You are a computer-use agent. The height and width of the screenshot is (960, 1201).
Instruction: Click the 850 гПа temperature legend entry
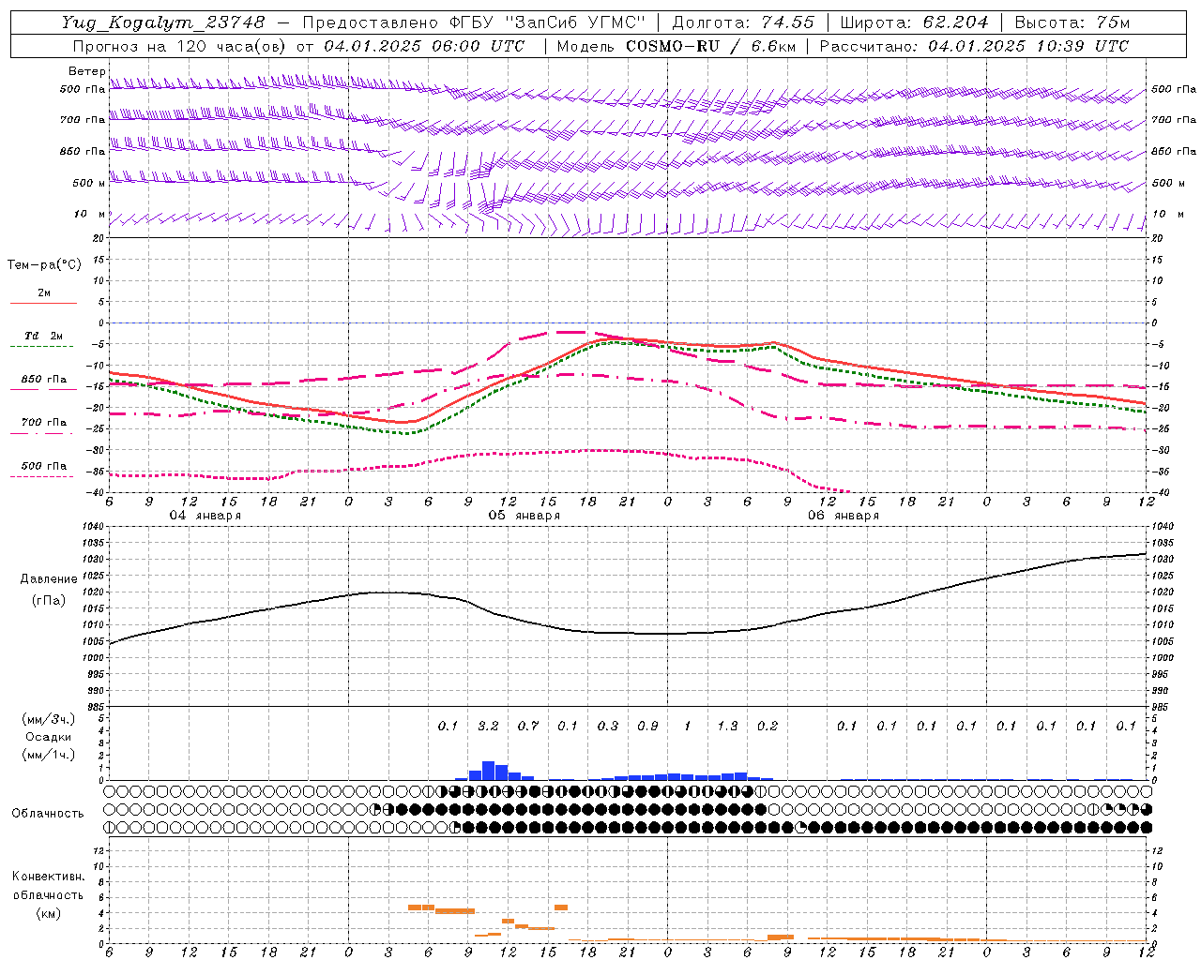(x=44, y=380)
